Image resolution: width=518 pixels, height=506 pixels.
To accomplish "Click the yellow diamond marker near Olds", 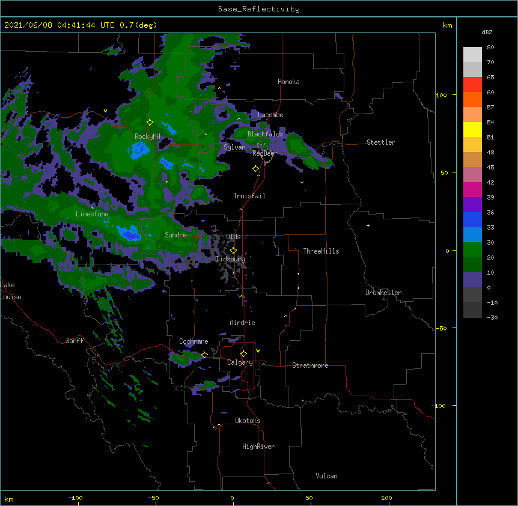I will [233, 251].
